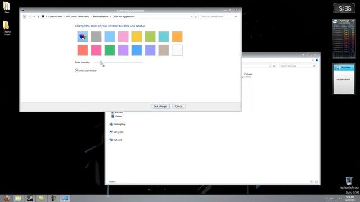
Task: Click the magnifier icon in Search Control Panel
Action: pyautogui.click(x=236, y=17)
